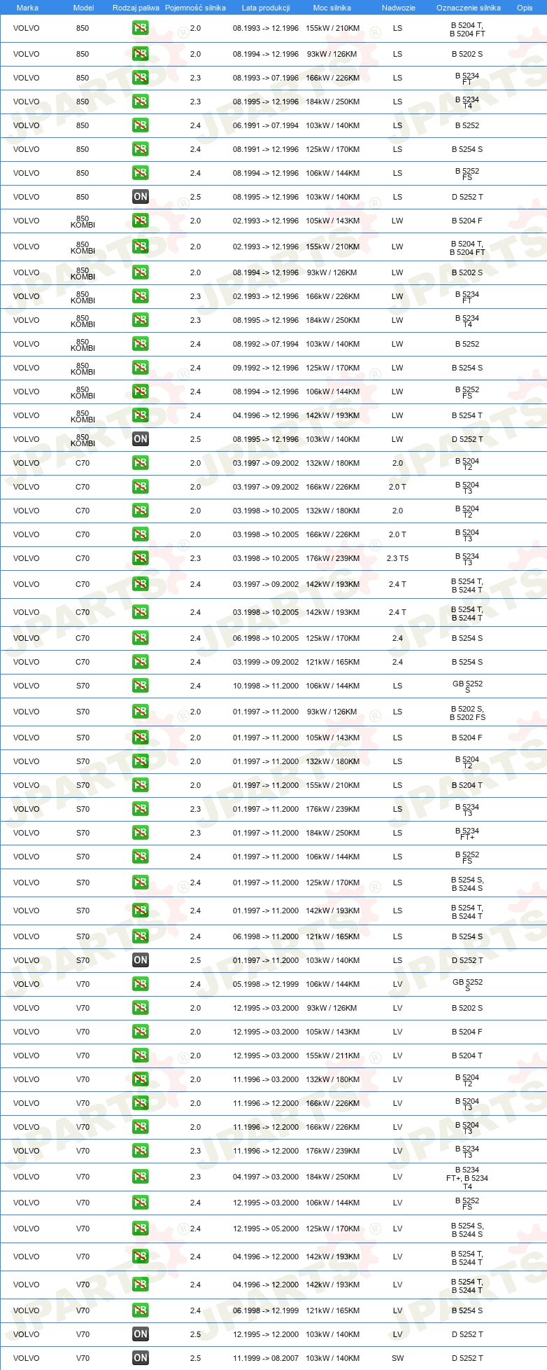The width and height of the screenshot is (547, 1370).
Task: Click petrol icon for V70 121kW / 165KM row
Action: tap(140, 1310)
